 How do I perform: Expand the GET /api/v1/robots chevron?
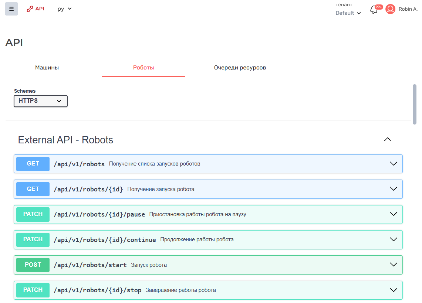coord(394,164)
